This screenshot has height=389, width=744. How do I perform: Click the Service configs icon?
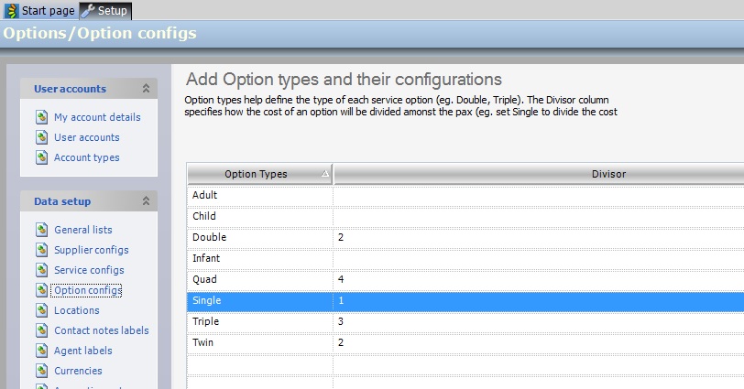(x=41, y=270)
